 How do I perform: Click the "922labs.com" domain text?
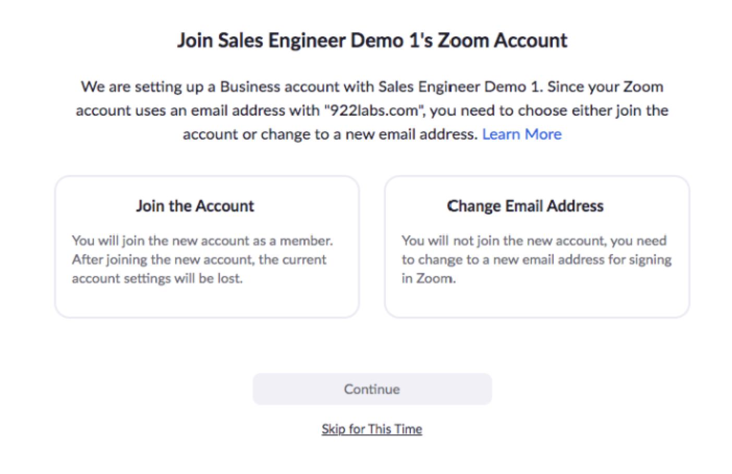372,110
